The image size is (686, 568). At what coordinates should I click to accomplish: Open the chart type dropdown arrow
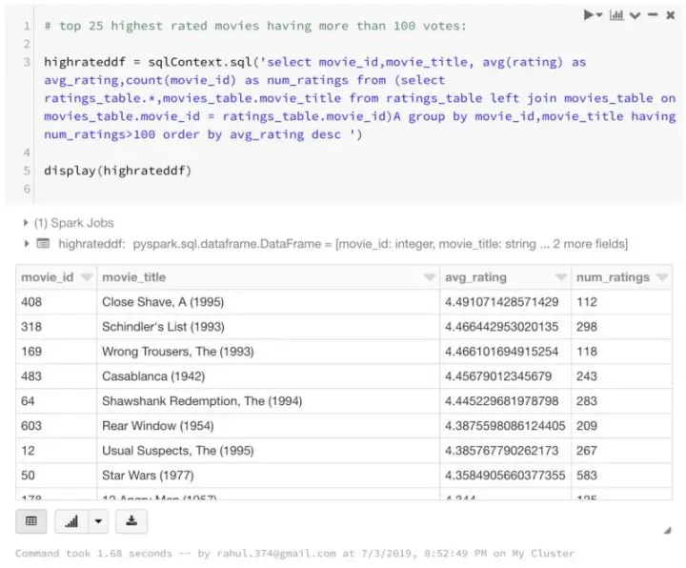(x=98, y=521)
